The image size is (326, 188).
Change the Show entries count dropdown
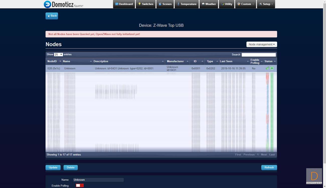(58, 54)
